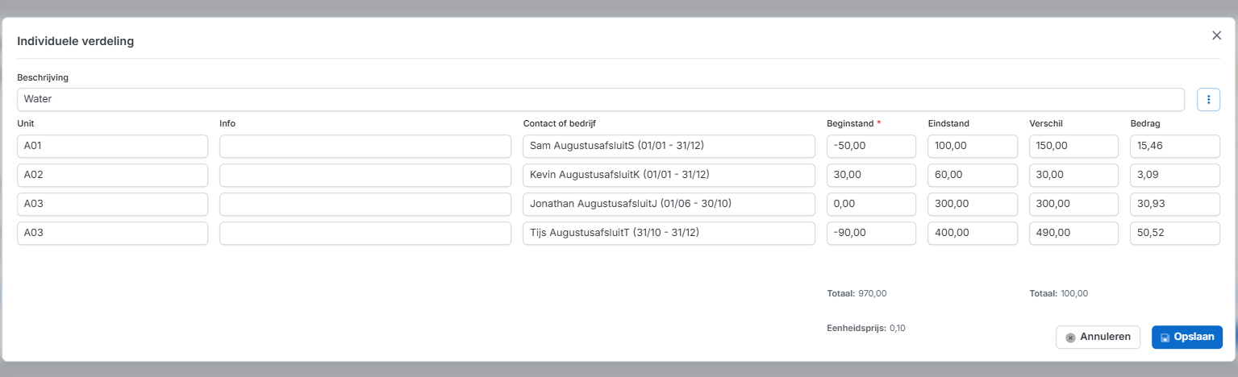1238x377 pixels.
Task: Open the three-dot options menu beside Beschrijving
Action: tap(1208, 100)
